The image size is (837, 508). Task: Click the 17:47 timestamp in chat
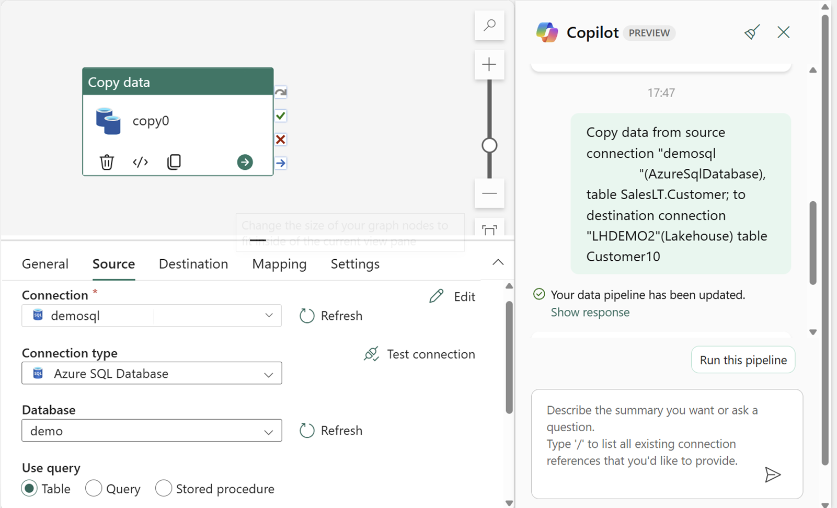click(661, 93)
